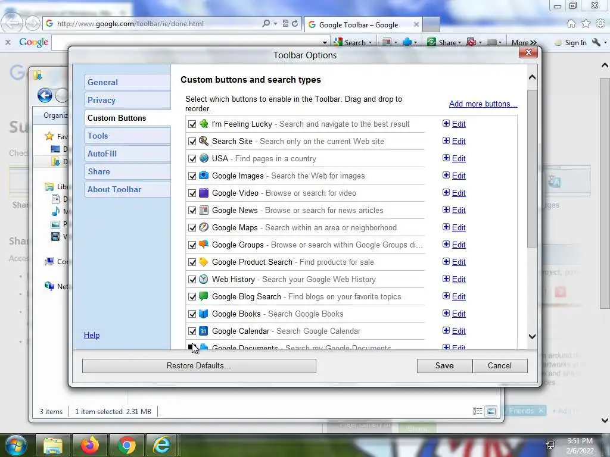610x457 pixels.
Task: Uncheck the Google News checkbox
Action: tap(192, 211)
